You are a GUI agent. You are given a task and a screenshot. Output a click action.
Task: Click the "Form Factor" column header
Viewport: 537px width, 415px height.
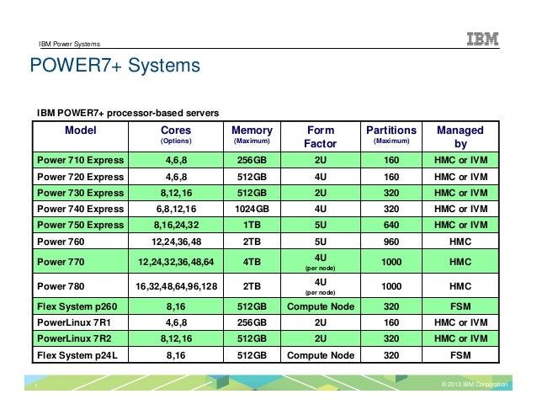coord(321,136)
